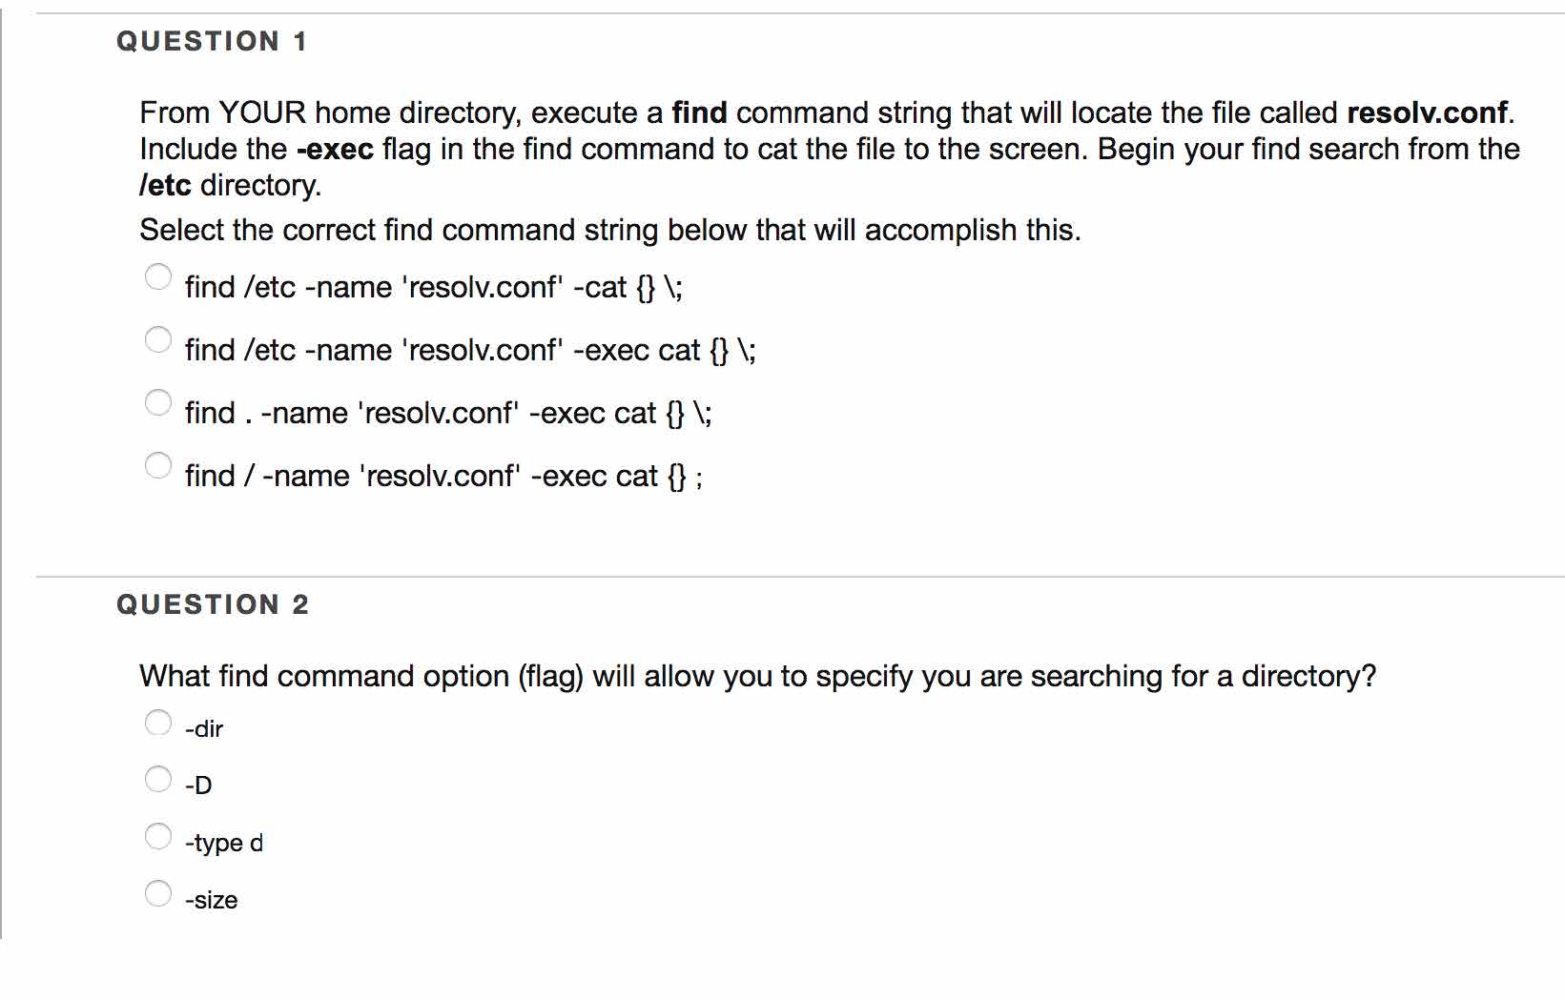Image resolution: width=1565 pixels, height=1000 pixels.
Task: Click the bold 'find' word in Question 1
Action: tap(699, 112)
